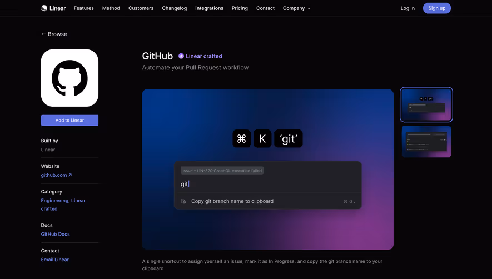Expand the Company dropdown menu

(x=297, y=8)
